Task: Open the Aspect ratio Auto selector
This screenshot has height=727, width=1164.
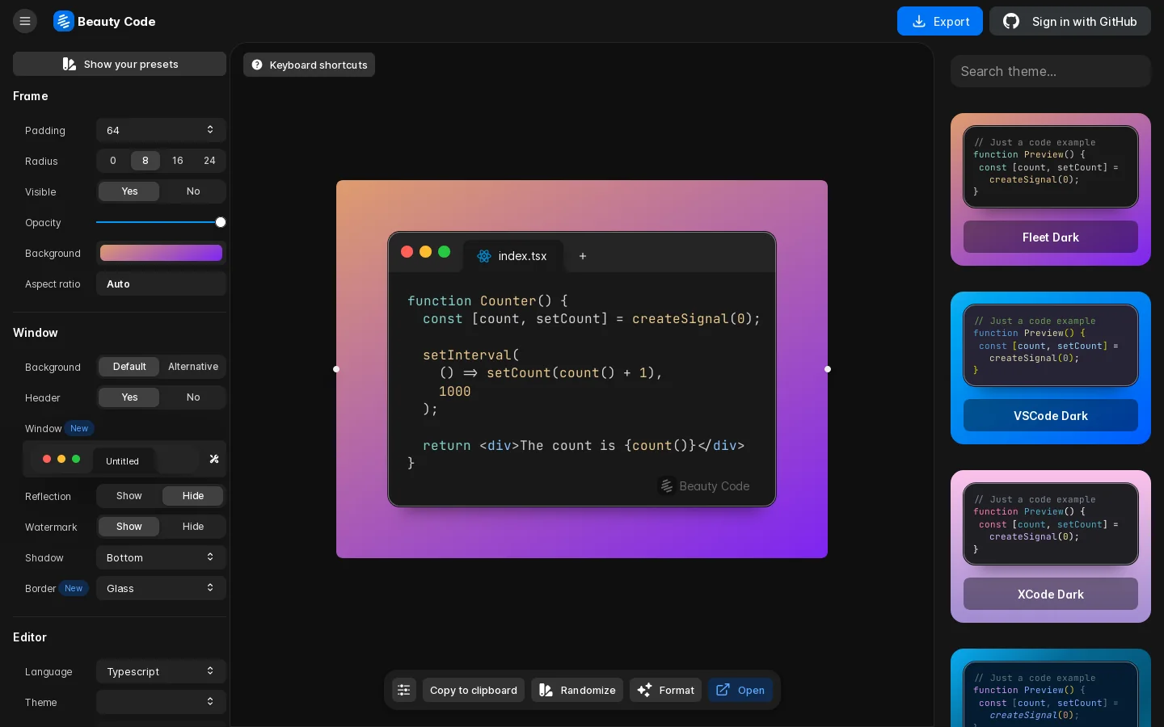Action: click(x=161, y=284)
